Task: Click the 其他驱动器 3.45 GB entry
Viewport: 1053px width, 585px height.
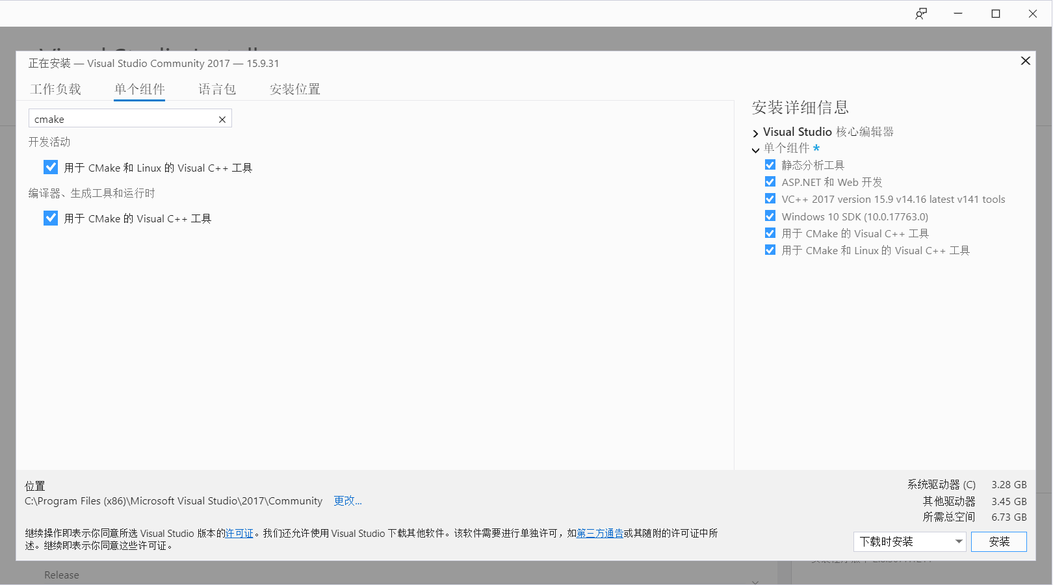Action: [975, 501]
